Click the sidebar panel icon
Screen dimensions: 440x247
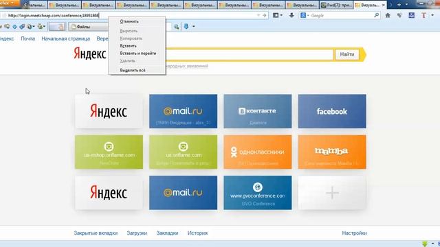pos(276,15)
